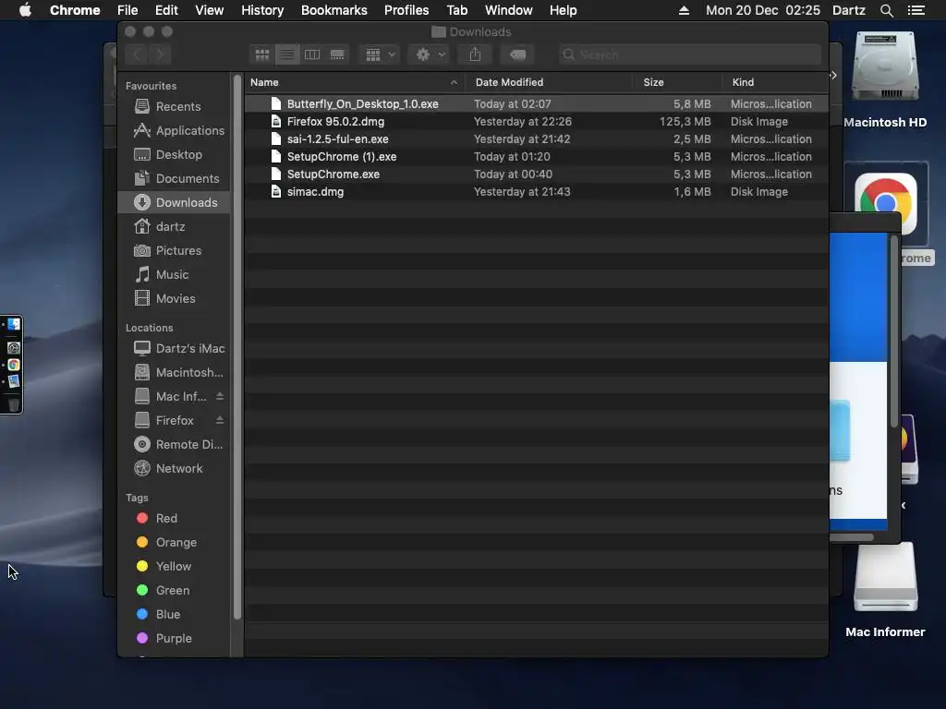This screenshot has height=709, width=946.
Task: Select Downloads in the sidebar
Action: [x=174, y=202]
